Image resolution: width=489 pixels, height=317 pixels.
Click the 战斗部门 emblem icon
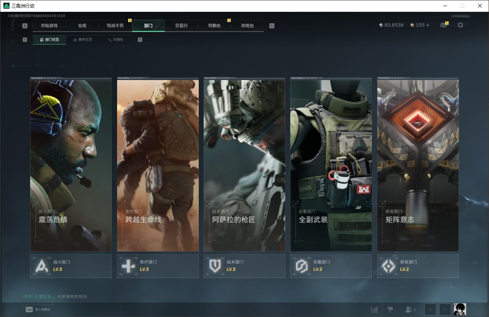42,266
